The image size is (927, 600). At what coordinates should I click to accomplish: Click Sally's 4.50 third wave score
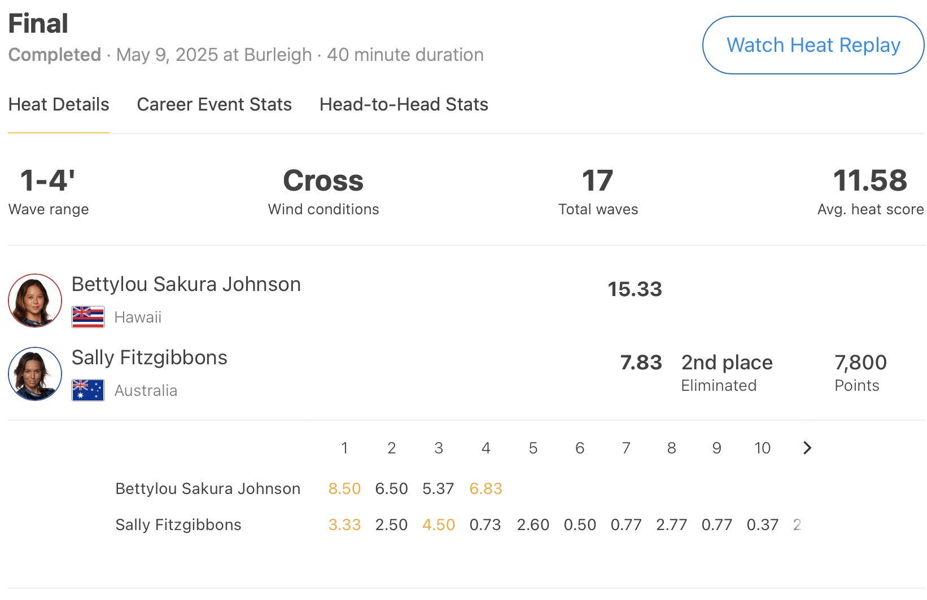(x=439, y=524)
